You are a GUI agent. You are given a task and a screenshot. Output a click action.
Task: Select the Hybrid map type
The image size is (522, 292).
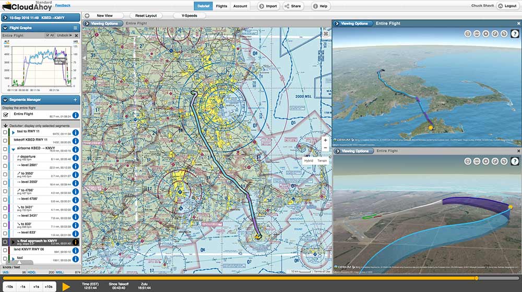click(x=309, y=161)
